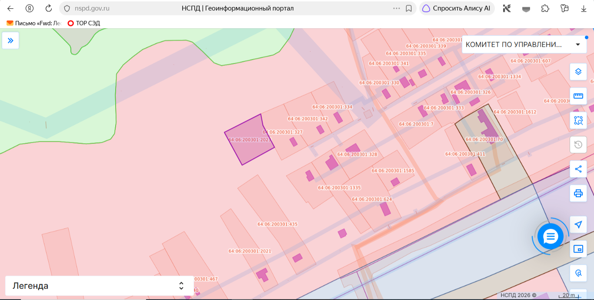Open the overview mini-map tool
This screenshot has height=300, width=594.
tap(578, 249)
